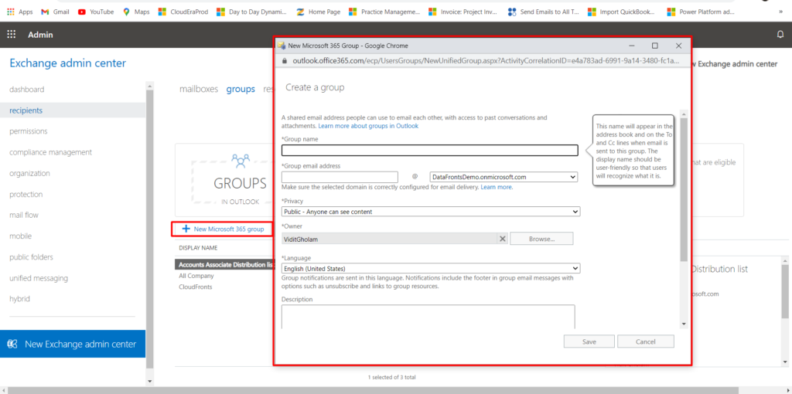Click the plus icon for New Microsoft 365 group
The width and height of the screenshot is (792, 394).
[186, 229]
